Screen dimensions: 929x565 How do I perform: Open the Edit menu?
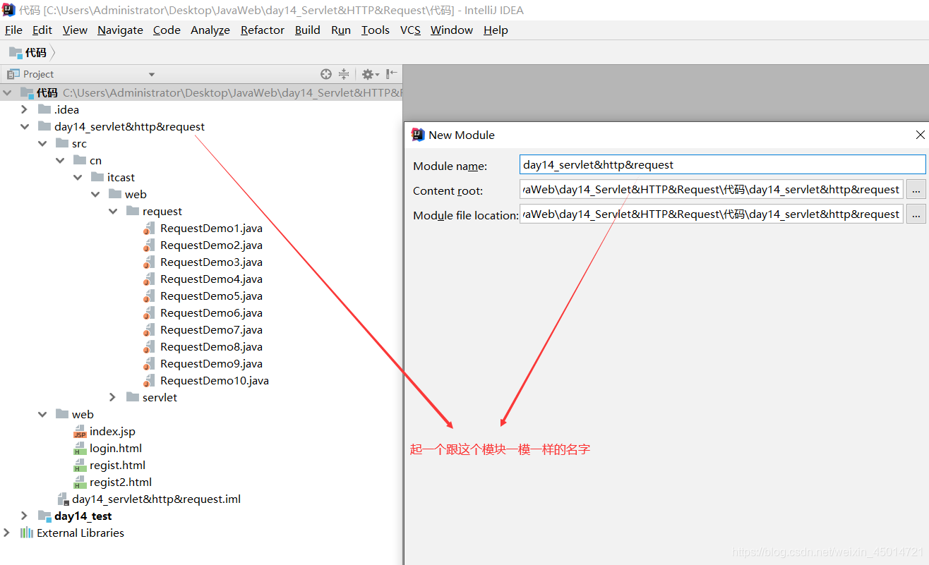click(x=42, y=30)
